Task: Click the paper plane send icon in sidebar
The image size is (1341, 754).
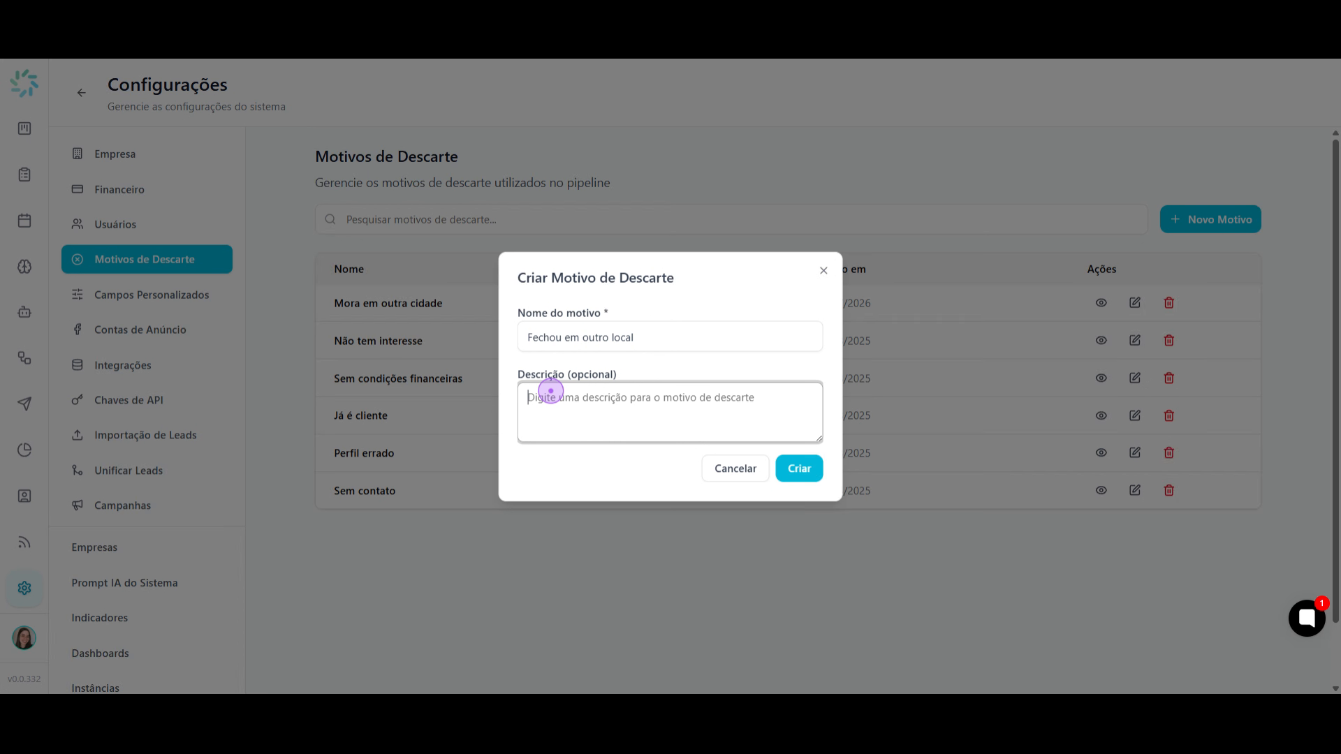Action: click(24, 404)
